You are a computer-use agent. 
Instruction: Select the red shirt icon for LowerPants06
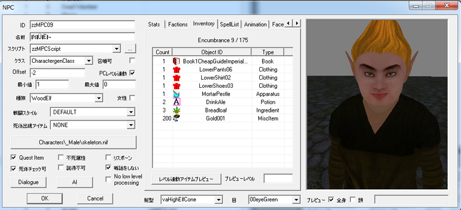coord(176,69)
